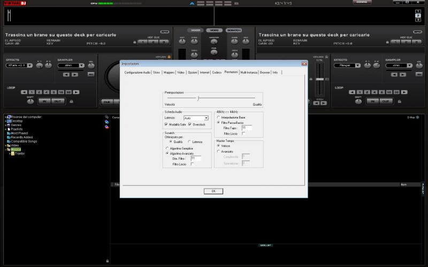Viewport: 428px width, 267px height.
Task: Adjust the Preimpostazioni Velocità-Qualità slider
Action: click(x=198, y=98)
